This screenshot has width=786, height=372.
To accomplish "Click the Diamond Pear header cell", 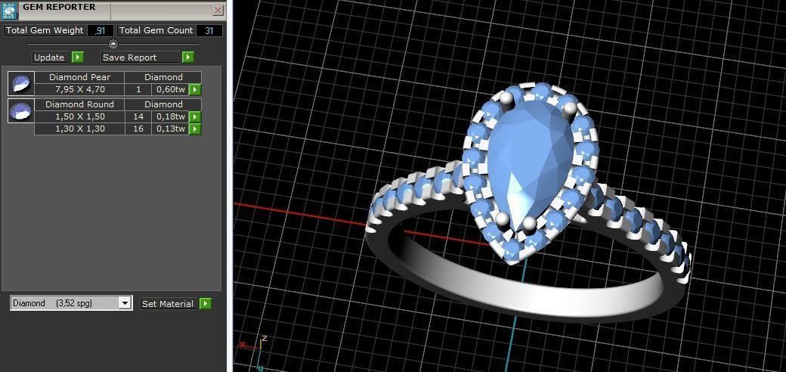I will (x=79, y=77).
